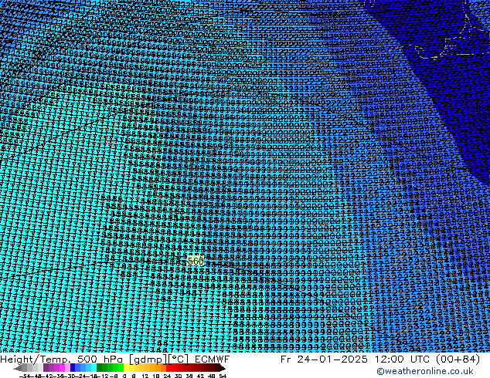Image resolution: width=490 pixels, height=378 pixels.
Task: Open the weatheronline.co.uk link
Action: pos(425,371)
